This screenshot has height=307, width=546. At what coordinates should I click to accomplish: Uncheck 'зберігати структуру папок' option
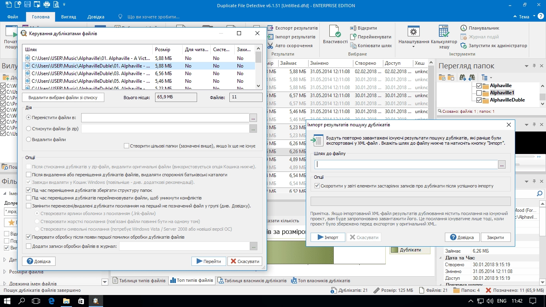28,190
